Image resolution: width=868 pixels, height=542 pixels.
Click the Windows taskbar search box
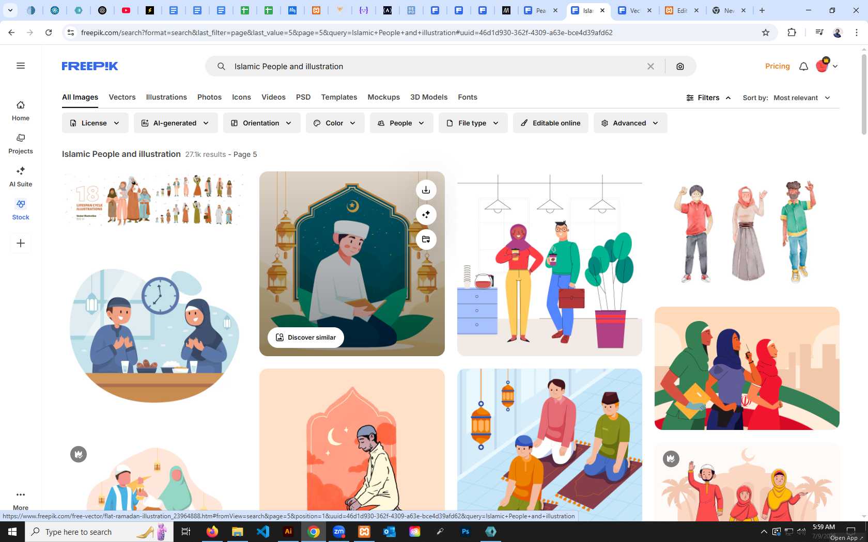coord(99,532)
